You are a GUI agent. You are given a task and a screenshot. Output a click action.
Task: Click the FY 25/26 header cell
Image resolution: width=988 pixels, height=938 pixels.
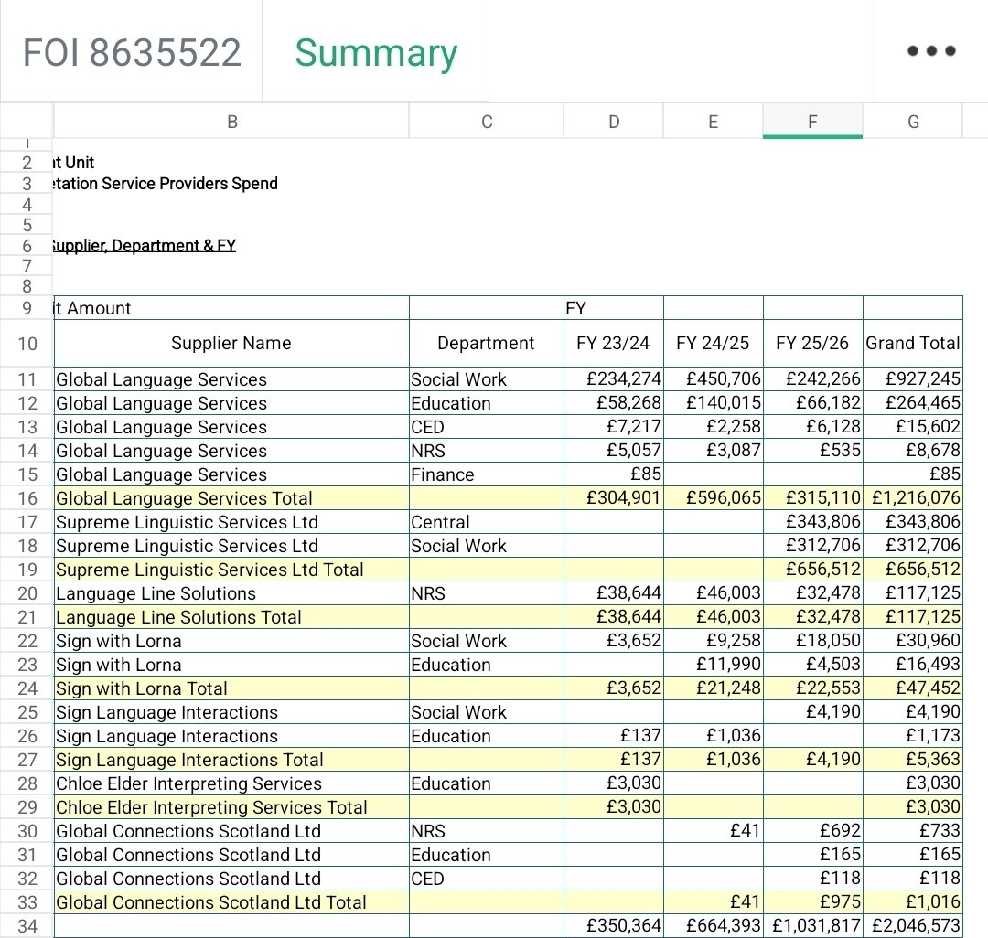pyautogui.click(x=813, y=343)
